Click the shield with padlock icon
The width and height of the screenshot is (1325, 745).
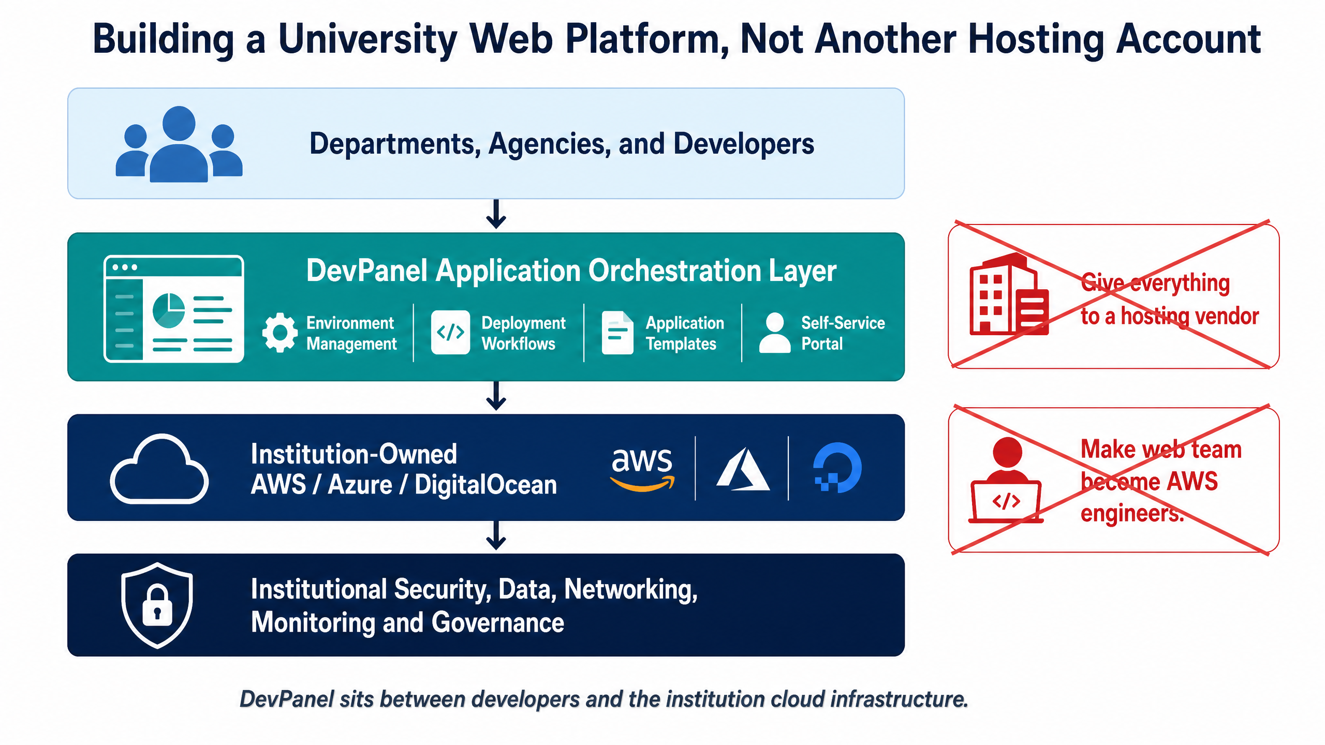157,605
